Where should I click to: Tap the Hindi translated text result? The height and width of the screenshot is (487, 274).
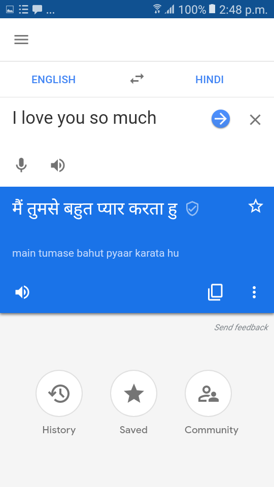coord(95,208)
